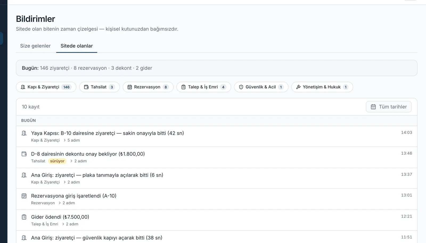Click the 146 count badge on Kapı & Ziyaretçi
This screenshot has width=426, height=243.
coord(66,87)
